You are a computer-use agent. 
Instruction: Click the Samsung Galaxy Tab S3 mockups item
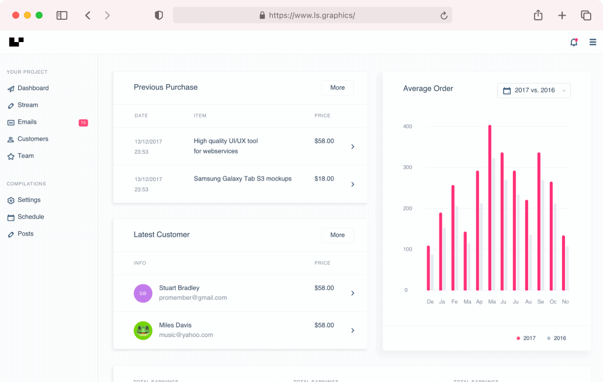(x=242, y=179)
